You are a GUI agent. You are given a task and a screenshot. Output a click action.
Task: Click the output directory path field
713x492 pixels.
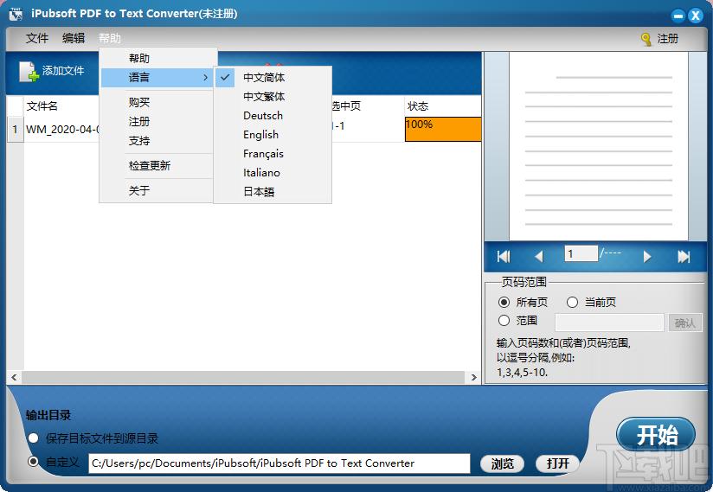tap(279, 463)
